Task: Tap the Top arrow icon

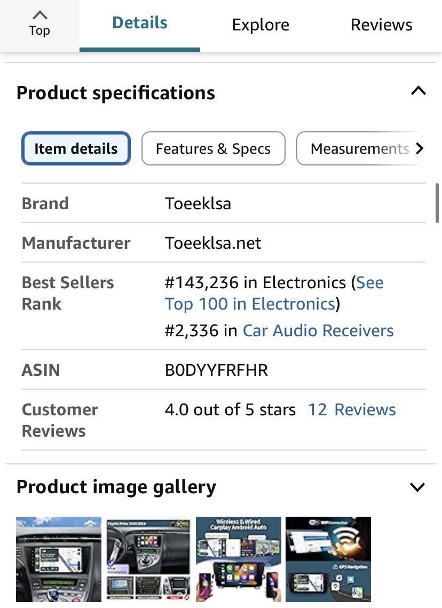Action: coord(40,15)
